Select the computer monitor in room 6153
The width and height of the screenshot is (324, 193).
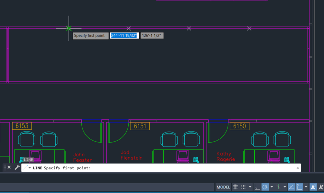pyautogui.click(x=35, y=156)
